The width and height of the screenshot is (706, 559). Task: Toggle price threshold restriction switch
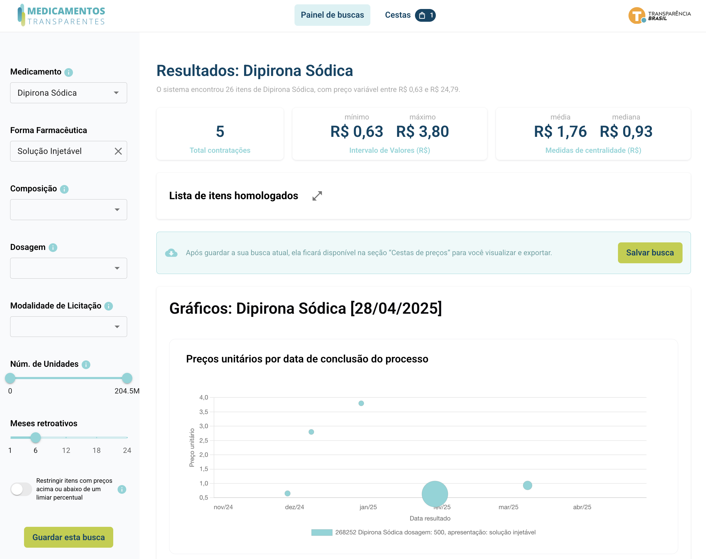tap(21, 489)
